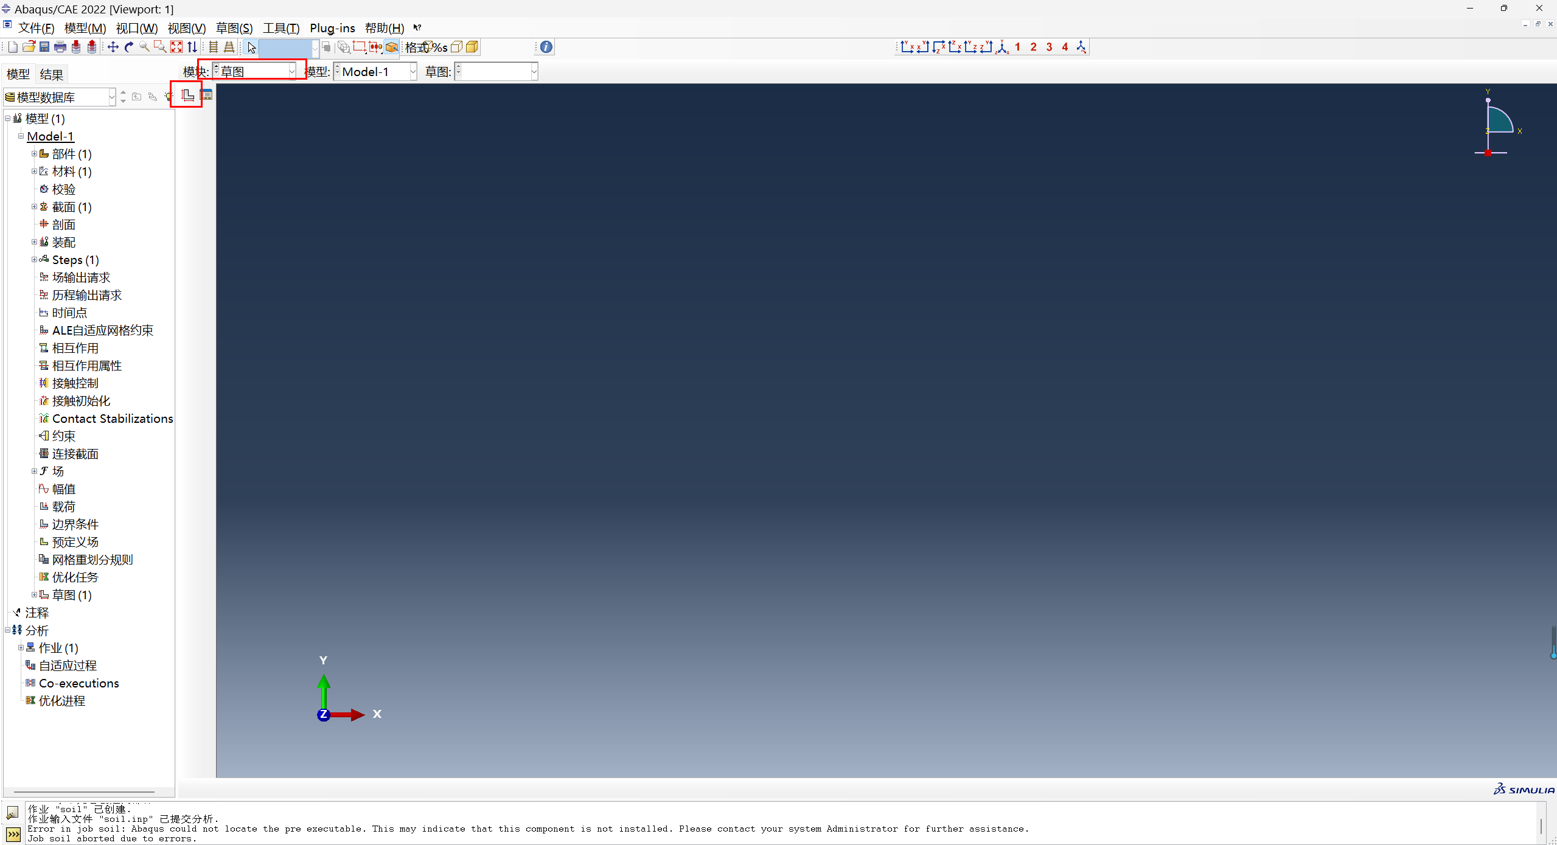Apply user-defined view 1
Screen dimensions: 1557x845
[x=1017, y=47]
